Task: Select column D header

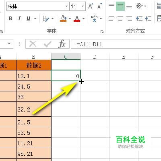Action: (x=95, y=57)
